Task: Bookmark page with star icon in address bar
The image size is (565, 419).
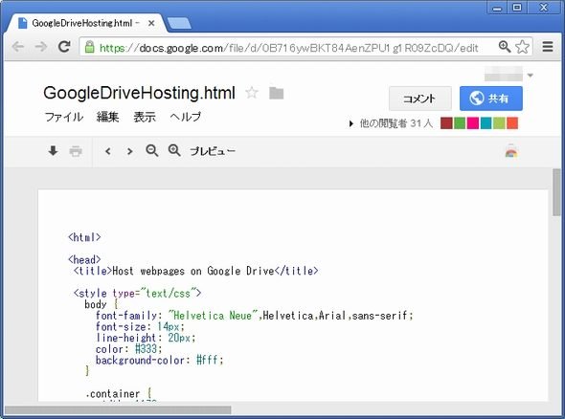Action: coord(523,47)
